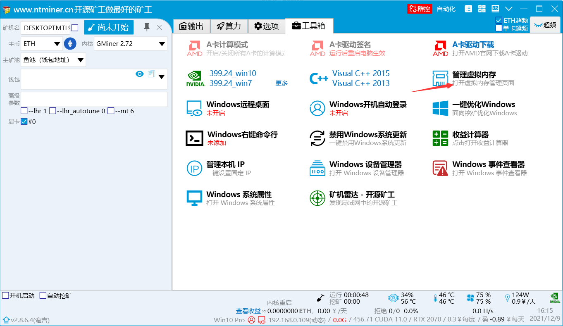This screenshot has width=563, height=326.
Task: Uncheck the 显卡 #0 GPU checkbox
Action: 24,121
